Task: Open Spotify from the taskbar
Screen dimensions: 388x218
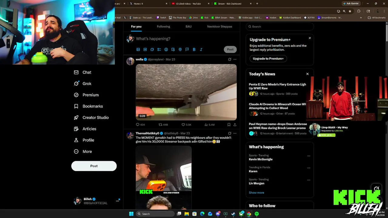Action: pyautogui.click(x=257, y=214)
